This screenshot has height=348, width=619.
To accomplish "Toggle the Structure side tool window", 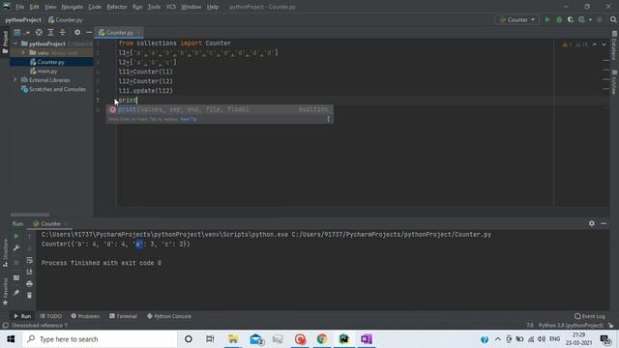I will click(5, 252).
